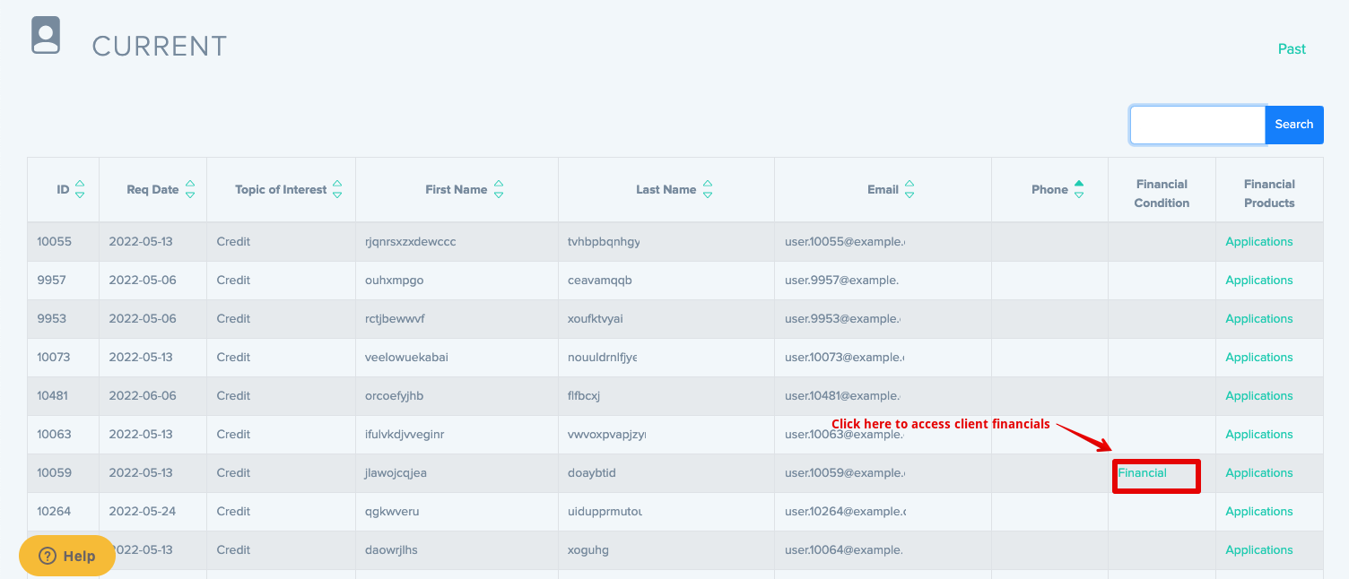
Task: Select the row for ID 9953
Action: click(x=52, y=318)
